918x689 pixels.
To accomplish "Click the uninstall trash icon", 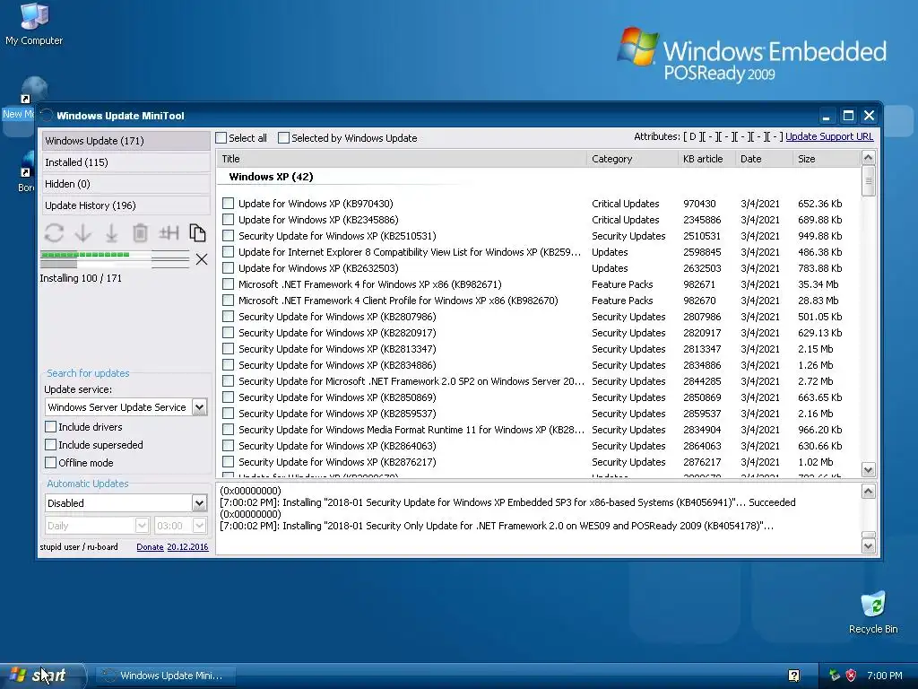I will [x=140, y=232].
